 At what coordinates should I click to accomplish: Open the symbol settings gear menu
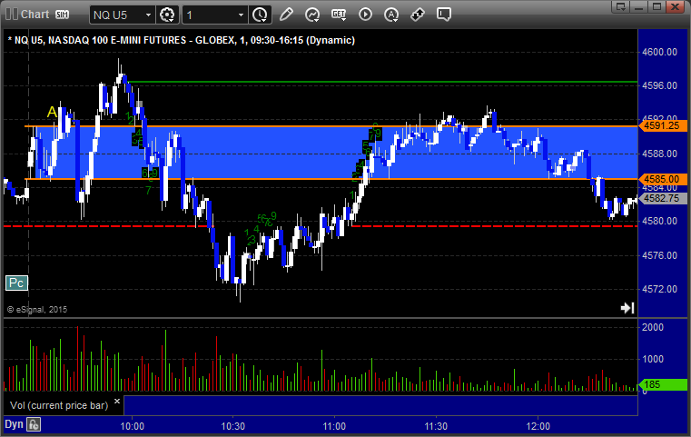pyautogui.click(x=167, y=15)
